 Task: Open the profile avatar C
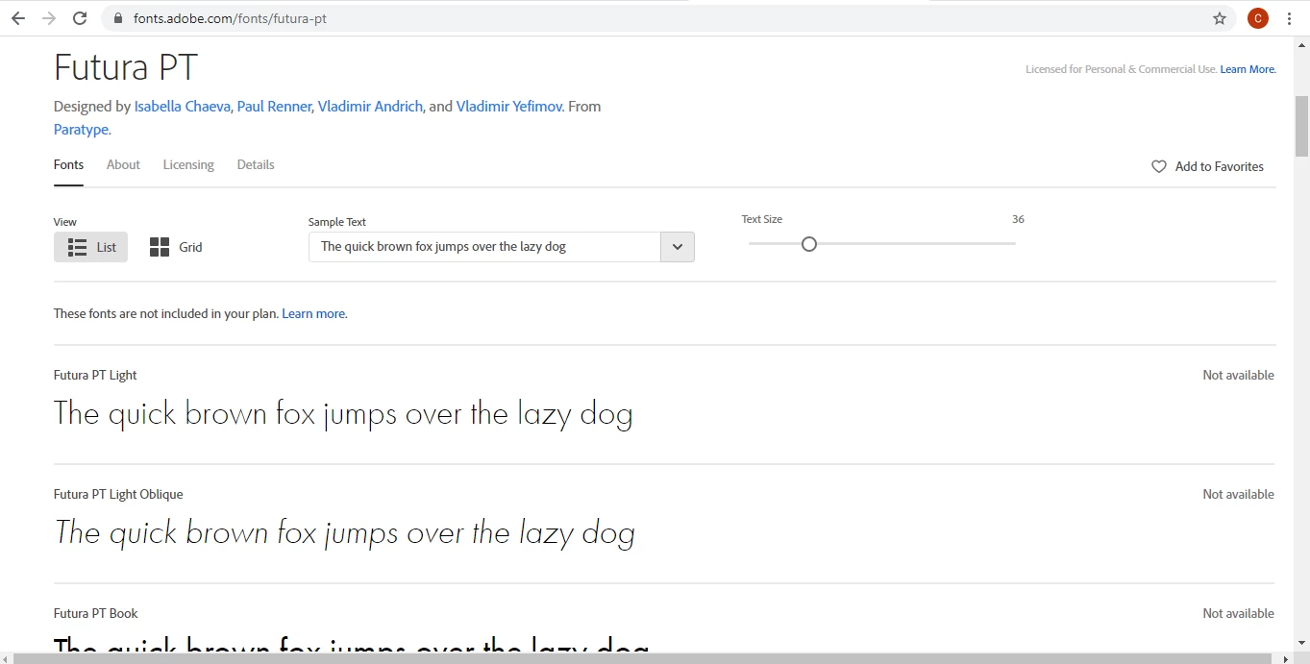(x=1257, y=18)
